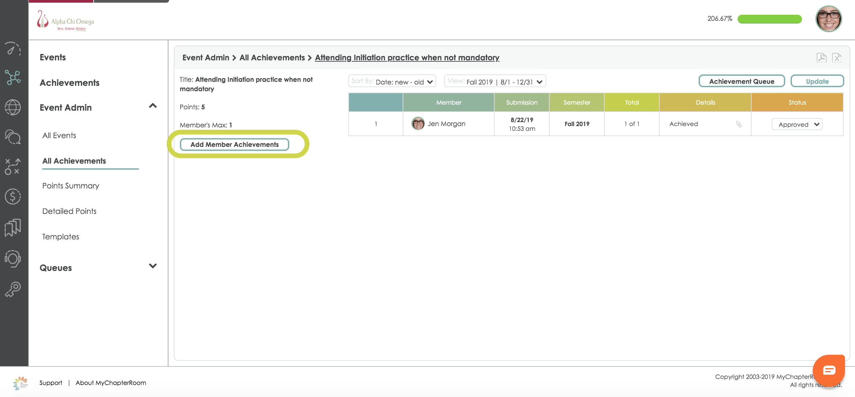Open the View semester dropdown
The image size is (855, 397).
[495, 81]
